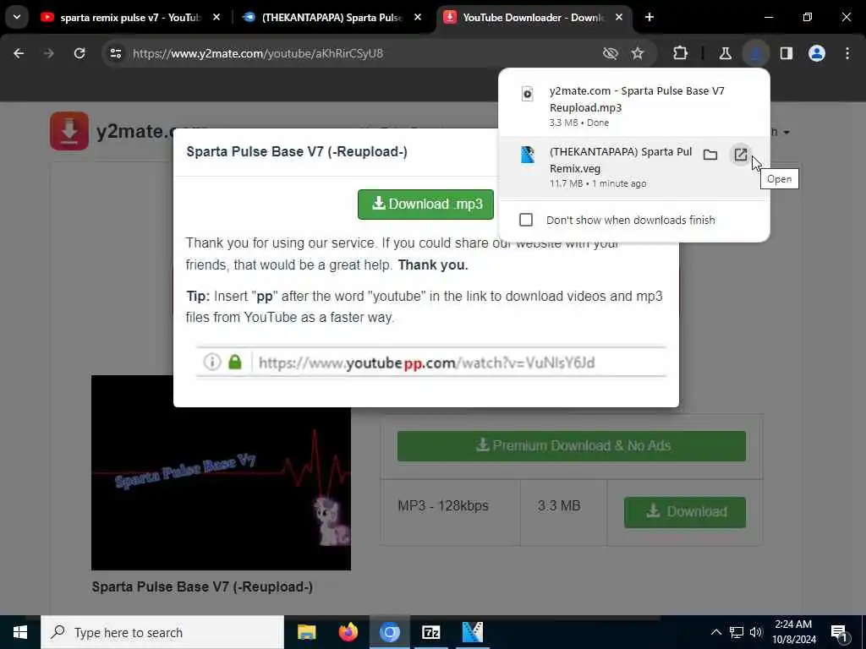The height and width of the screenshot is (649, 866).
Task: Open File Explorer from the taskbar
Action: click(x=306, y=632)
